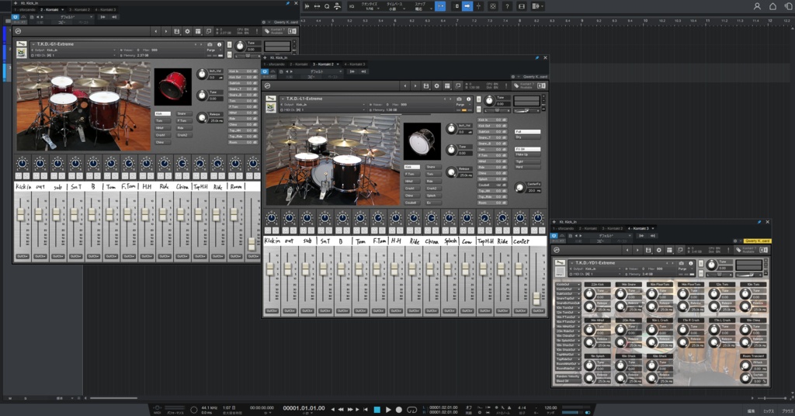Click the Kontakt save icon in L1-Extreme window

click(426, 86)
